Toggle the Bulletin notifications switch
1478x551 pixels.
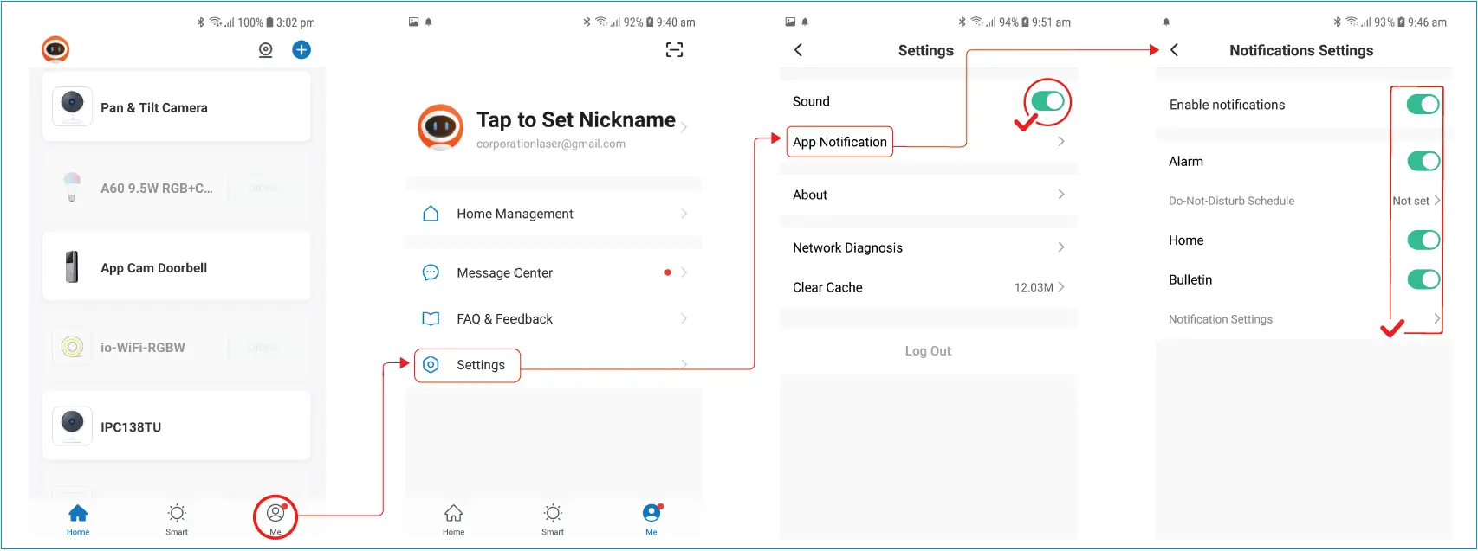click(1423, 279)
